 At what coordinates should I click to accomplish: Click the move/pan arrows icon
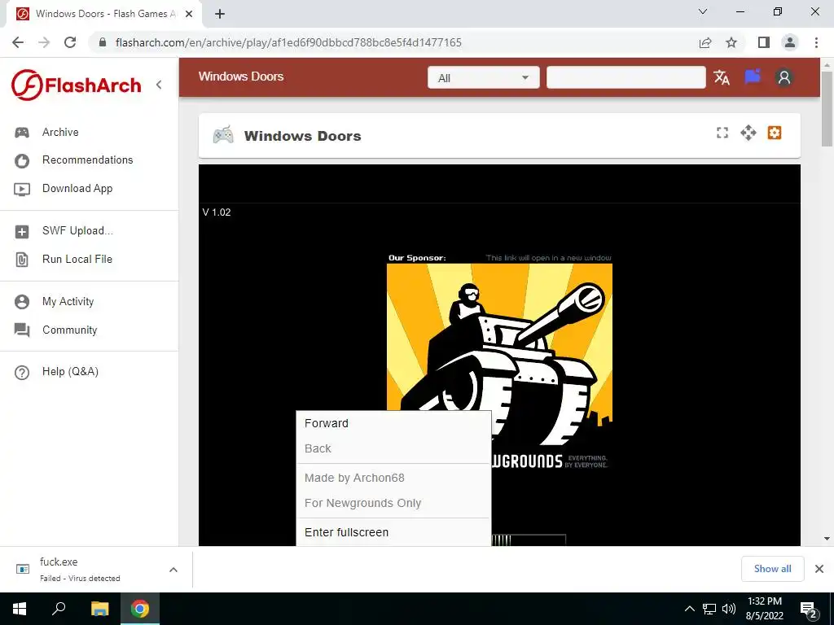(x=748, y=133)
